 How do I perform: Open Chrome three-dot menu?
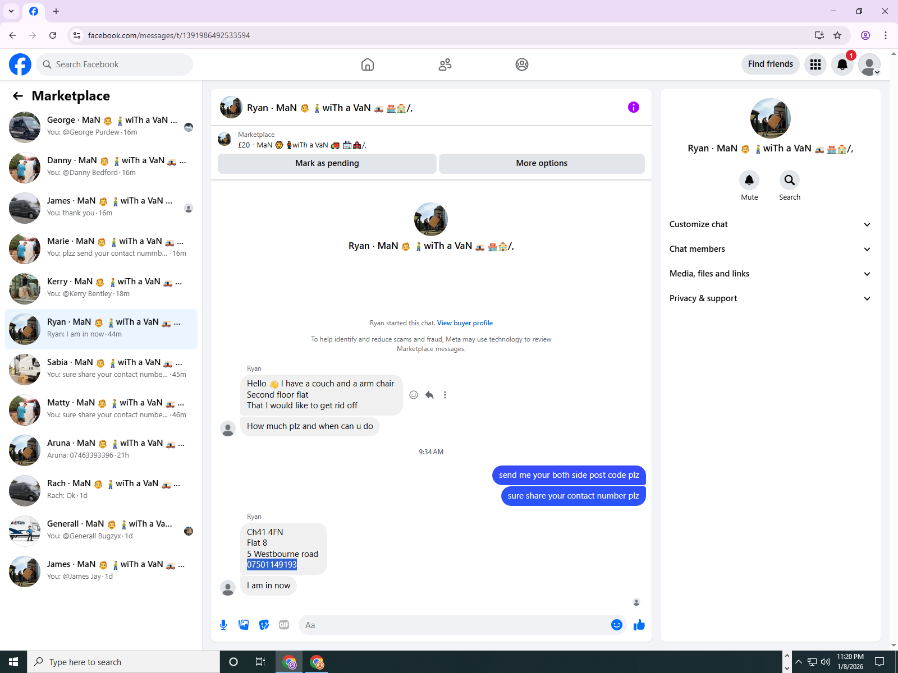pos(886,35)
